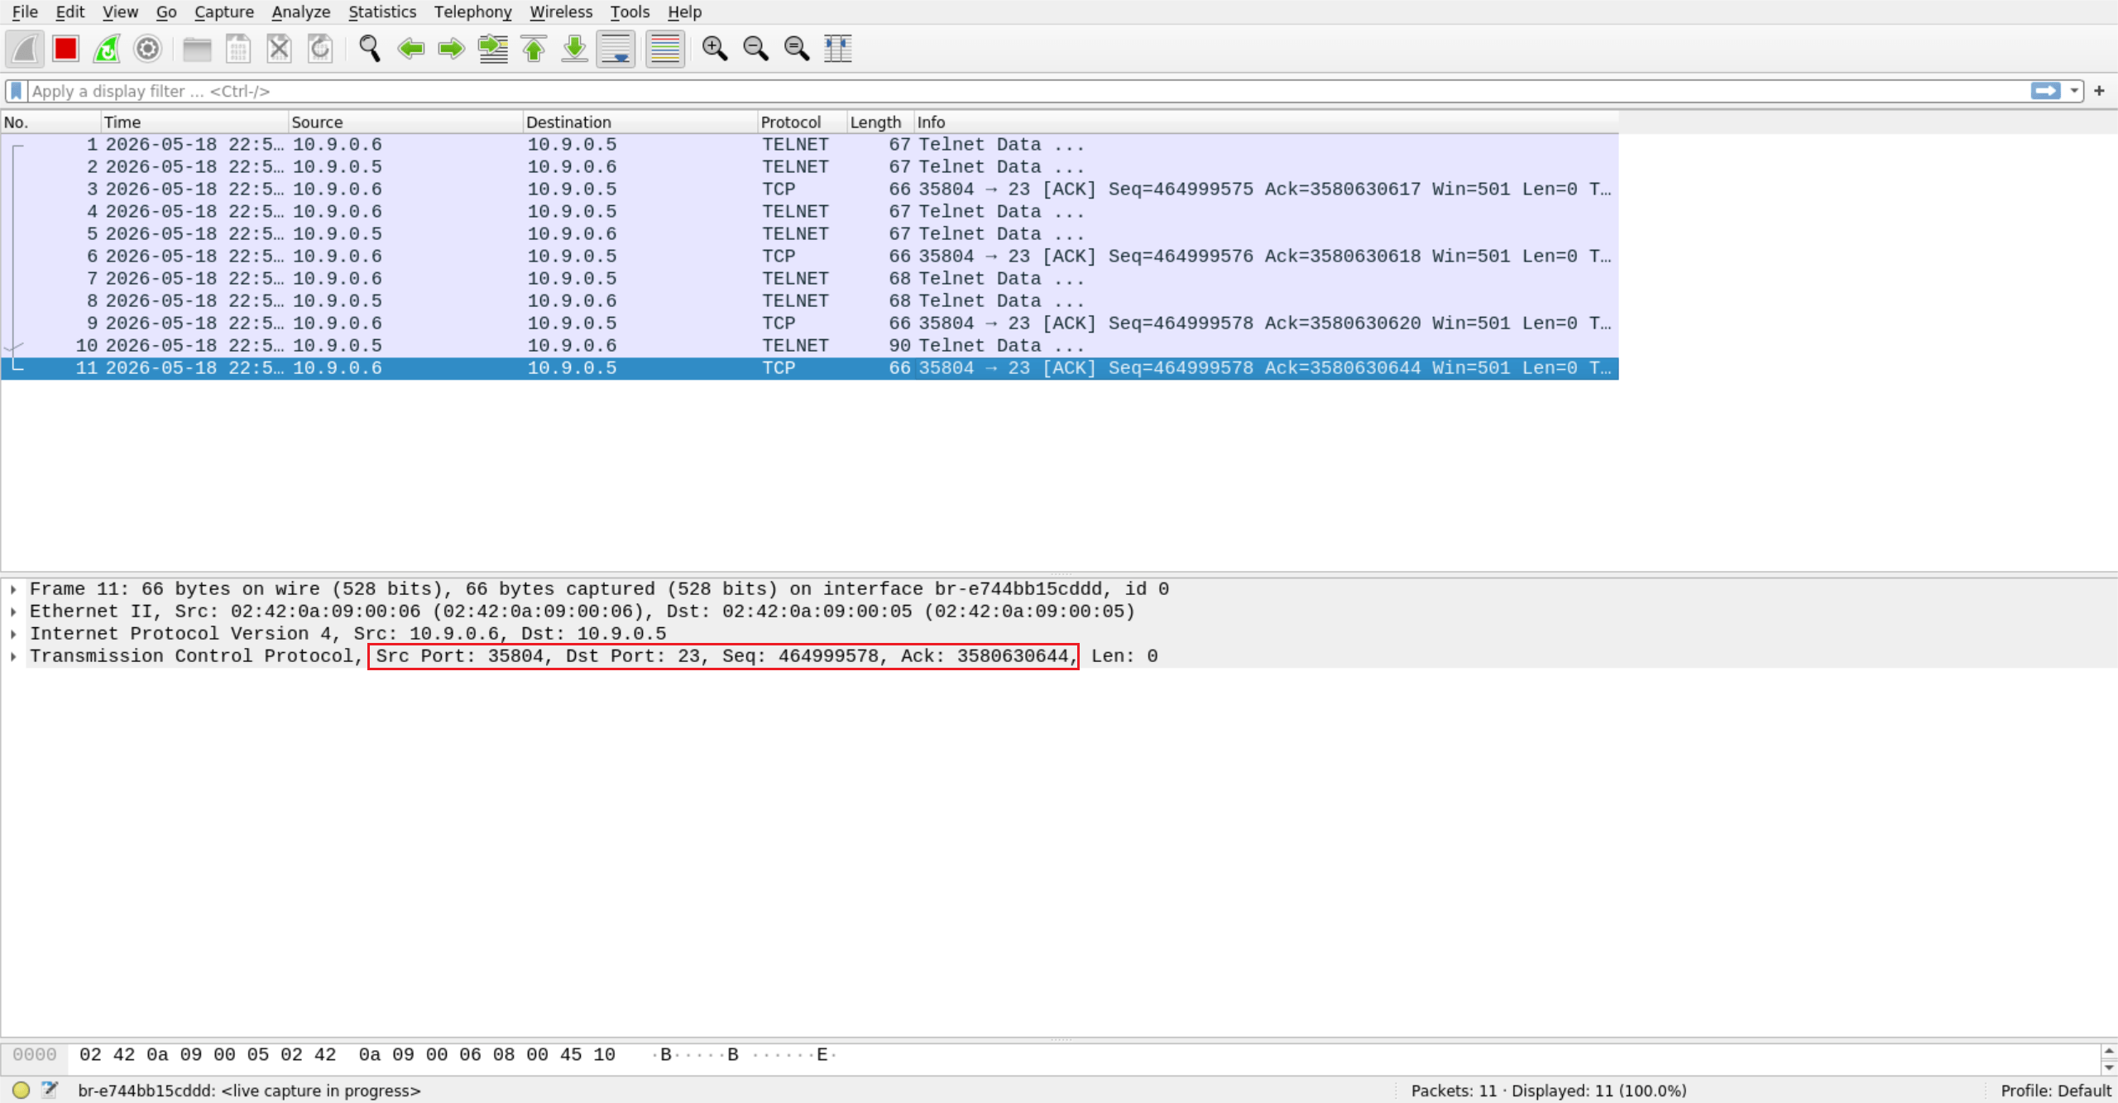Find a packet magnifier icon

click(369, 49)
